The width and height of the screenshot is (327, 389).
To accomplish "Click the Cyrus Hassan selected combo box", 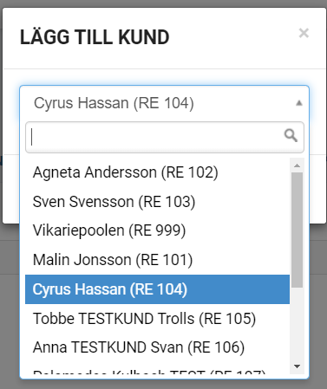I will tap(164, 103).
